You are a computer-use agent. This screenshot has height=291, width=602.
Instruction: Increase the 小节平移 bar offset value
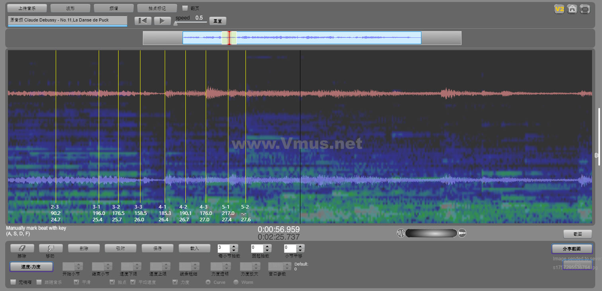point(300,246)
